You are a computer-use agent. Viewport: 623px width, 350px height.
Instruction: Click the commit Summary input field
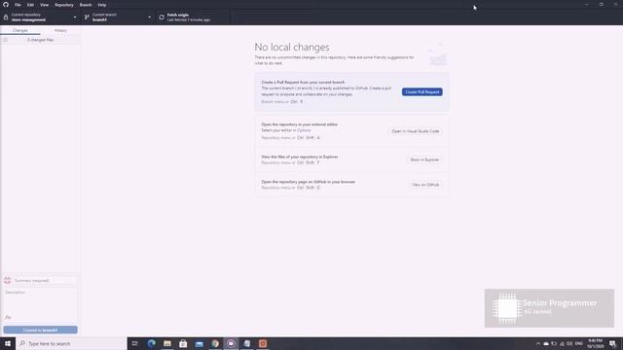(x=45, y=281)
